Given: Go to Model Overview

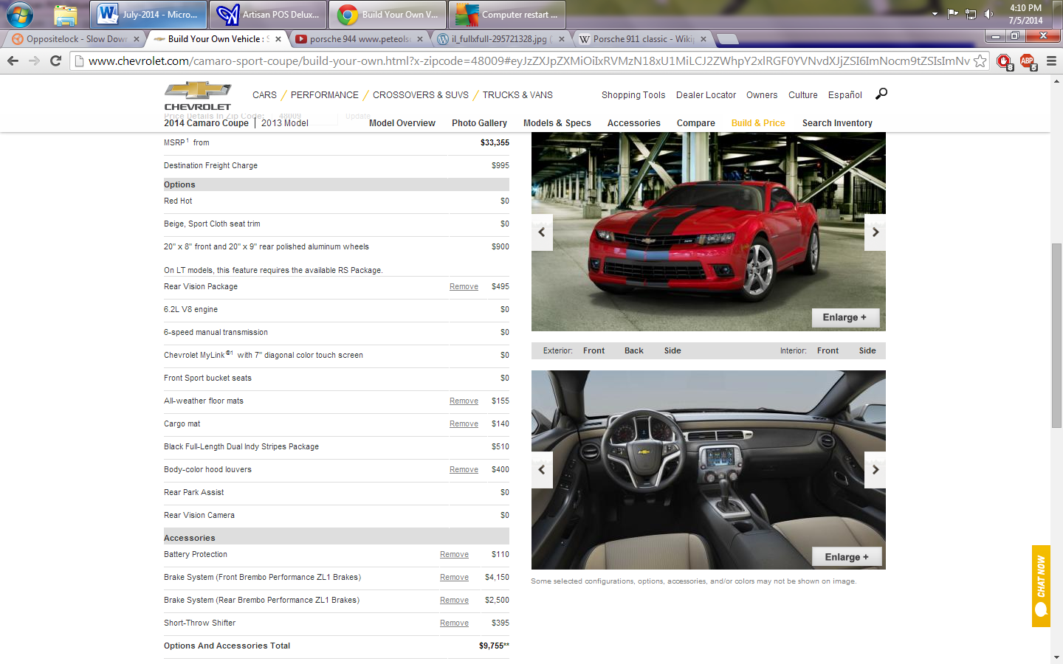Looking at the screenshot, I should pos(402,123).
